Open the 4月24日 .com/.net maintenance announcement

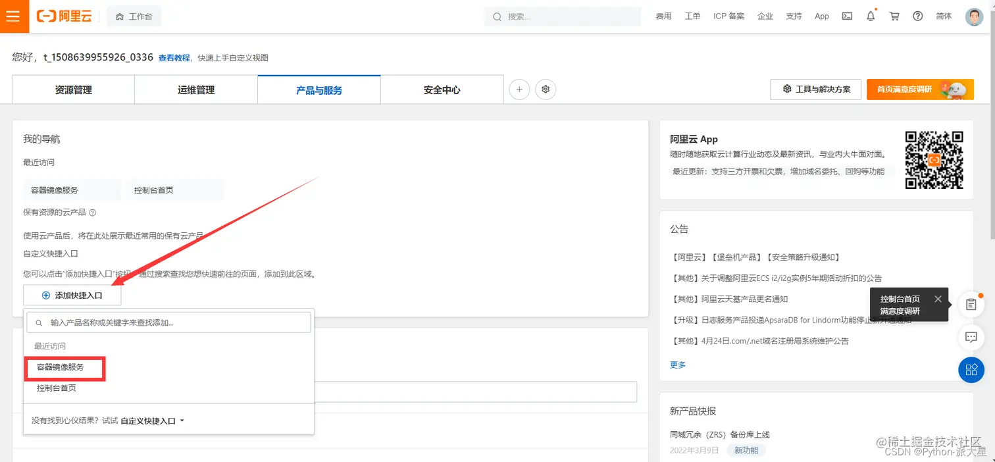click(759, 342)
